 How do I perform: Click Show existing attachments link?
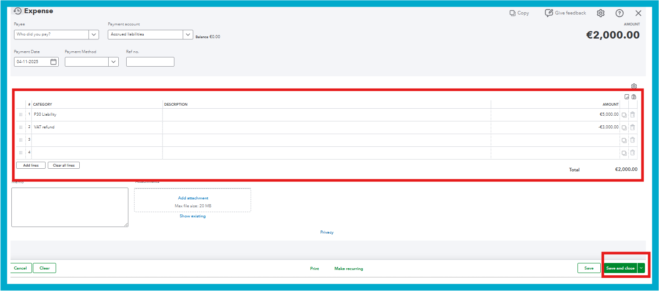(x=193, y=216)
